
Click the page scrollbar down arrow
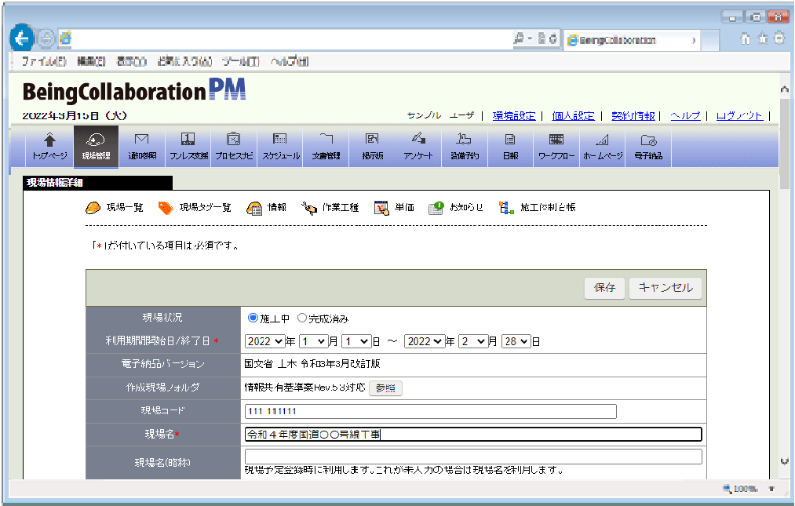point(784,461)
